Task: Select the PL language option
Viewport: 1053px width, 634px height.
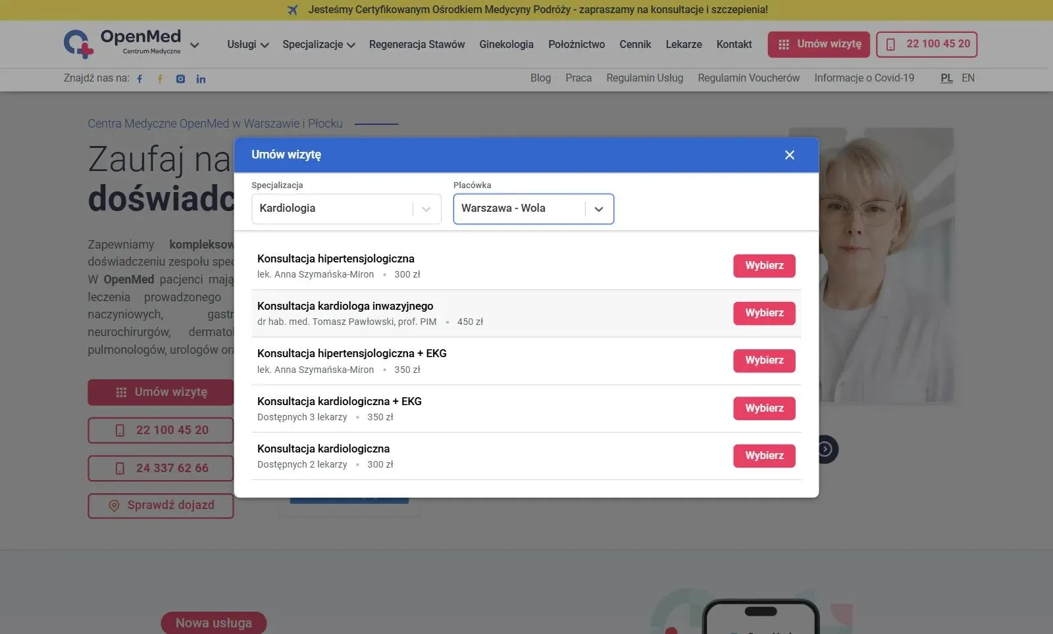Action: pyautogui.click(x=946, y=78)
